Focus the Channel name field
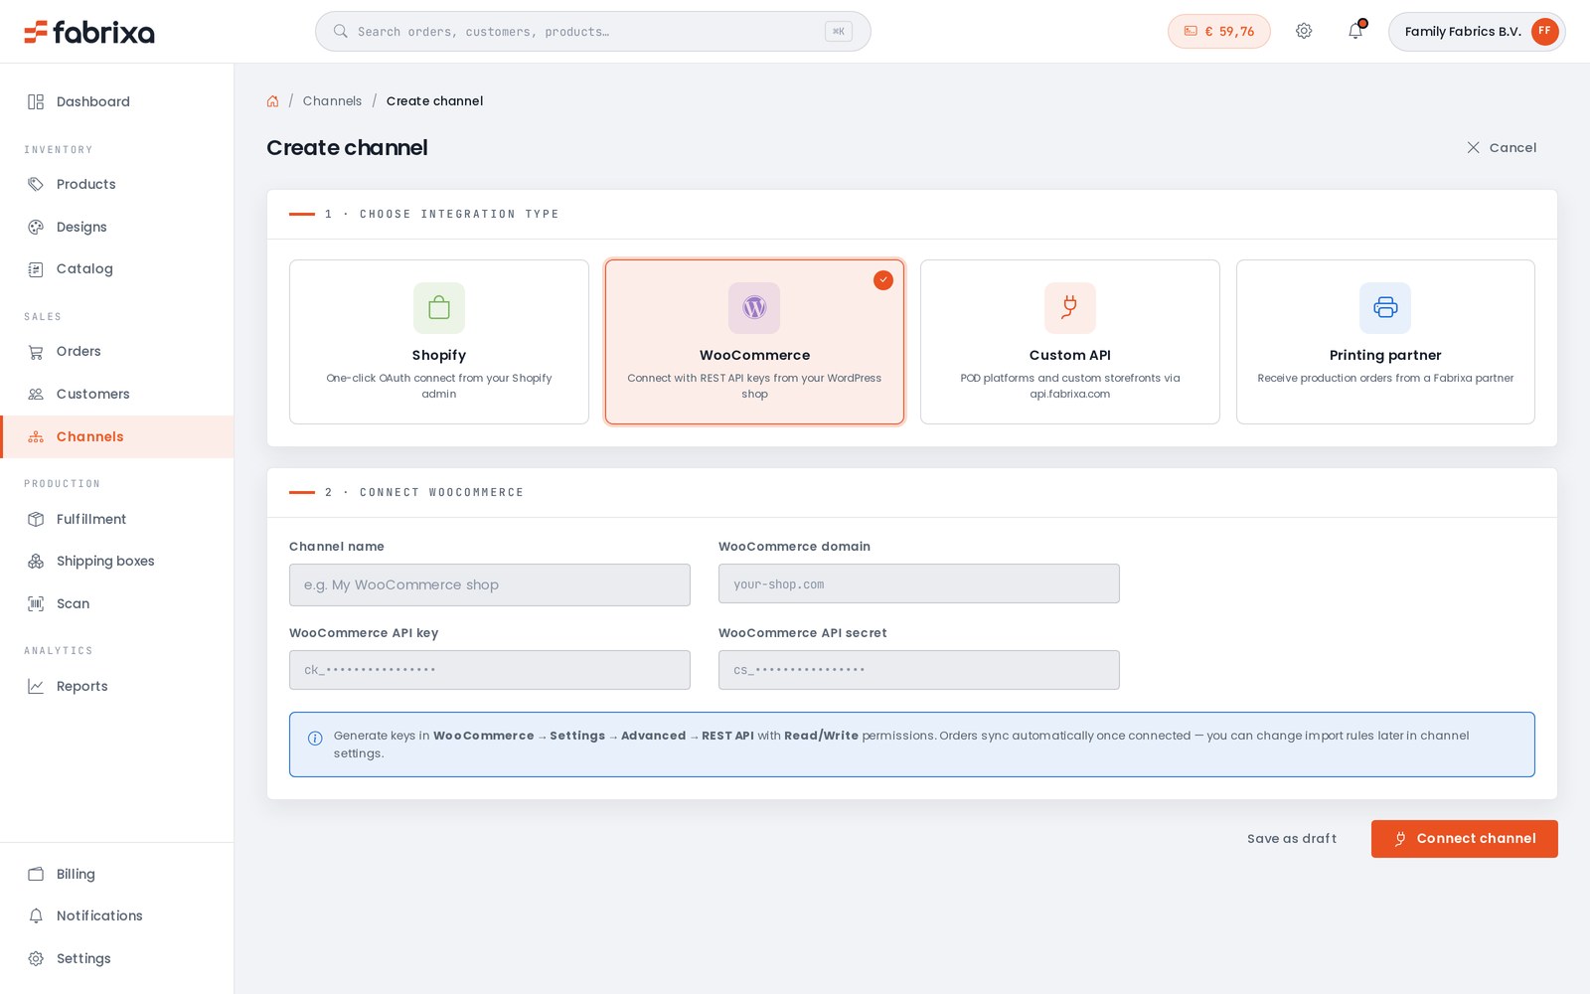Screen dimensions: 1590x994 pos(490,584)
